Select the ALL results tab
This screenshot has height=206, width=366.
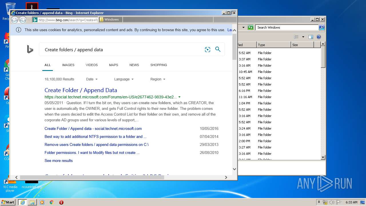point(47,65)
